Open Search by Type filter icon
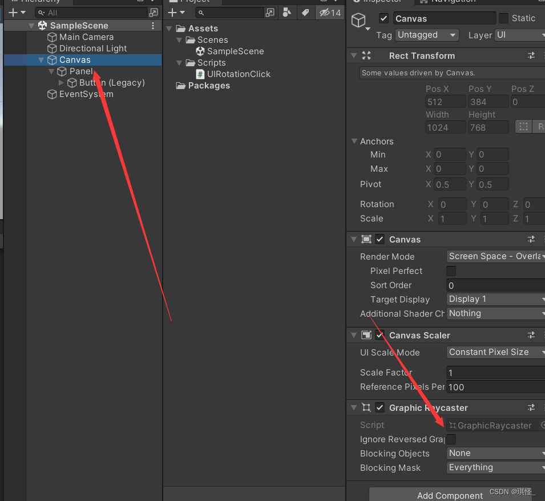 pyautogui.click(x=287, y=13)
